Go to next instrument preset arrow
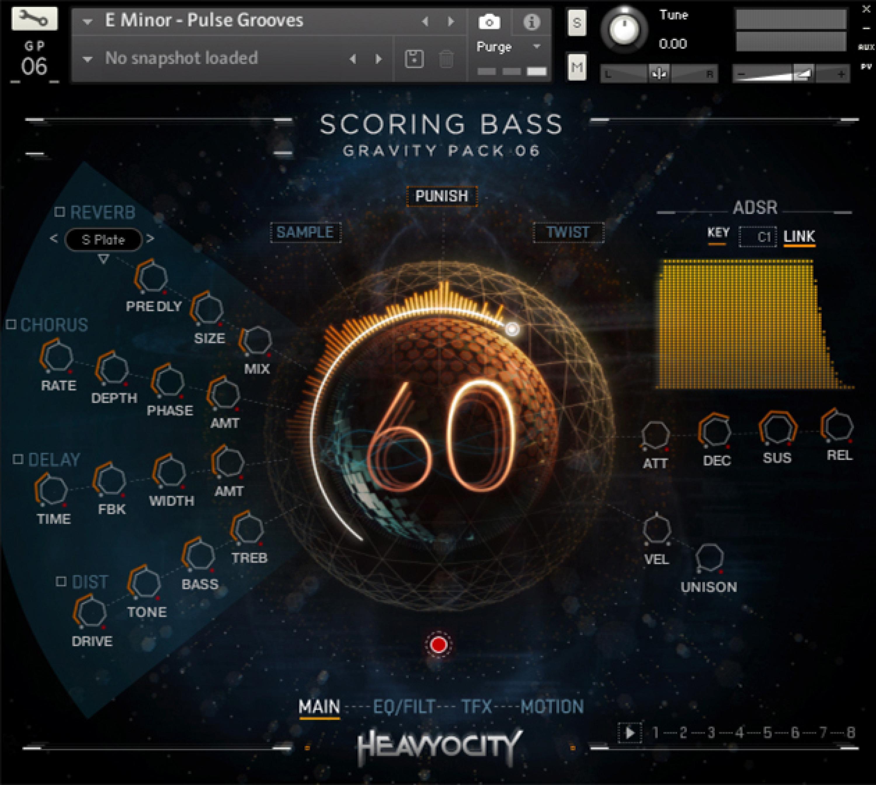 coord(451,21)
